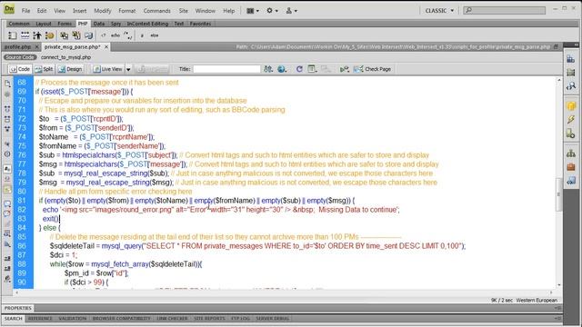Click the top search input field
The height and width of the screenshot is (327, 582).
click(x=505, y=10)
